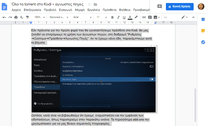Hide the menus with up chevron
Screen dimensions: 206x126
(193, 17)
